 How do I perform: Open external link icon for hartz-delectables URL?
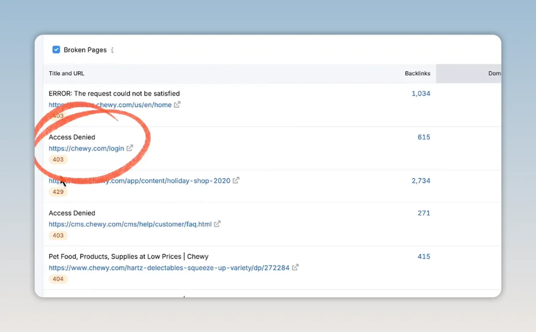point(295,267)
